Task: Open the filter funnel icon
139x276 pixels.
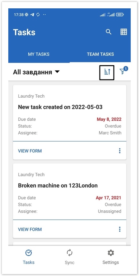Action: click(x=122, y=71)
